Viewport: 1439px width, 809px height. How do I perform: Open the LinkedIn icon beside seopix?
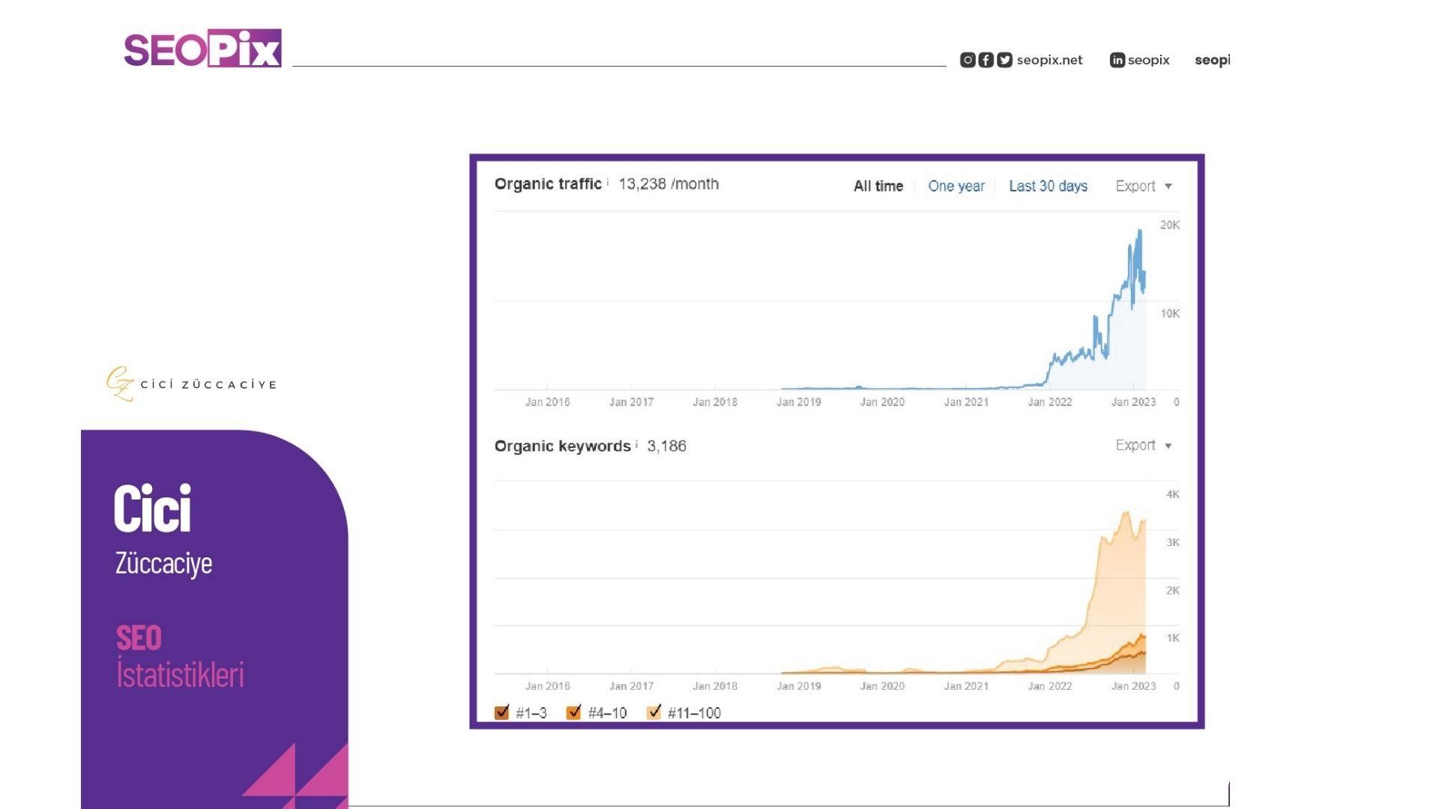1117,60
